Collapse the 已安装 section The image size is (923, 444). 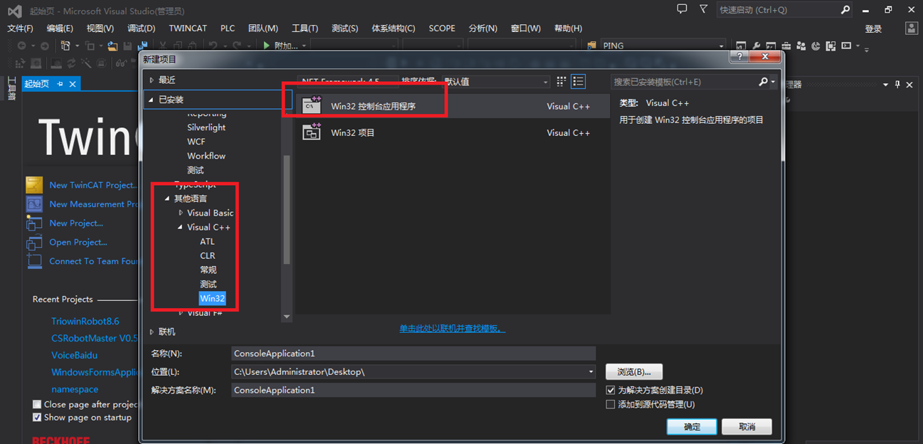coord(151,100)
